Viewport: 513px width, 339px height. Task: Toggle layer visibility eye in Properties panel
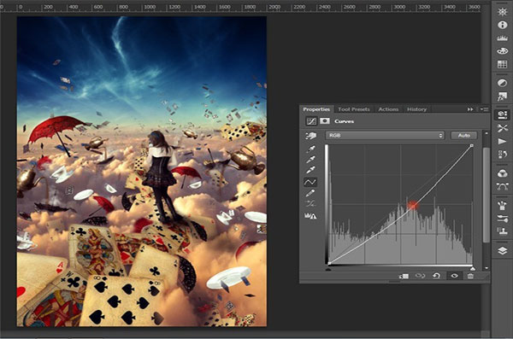[x=455, y=276]
